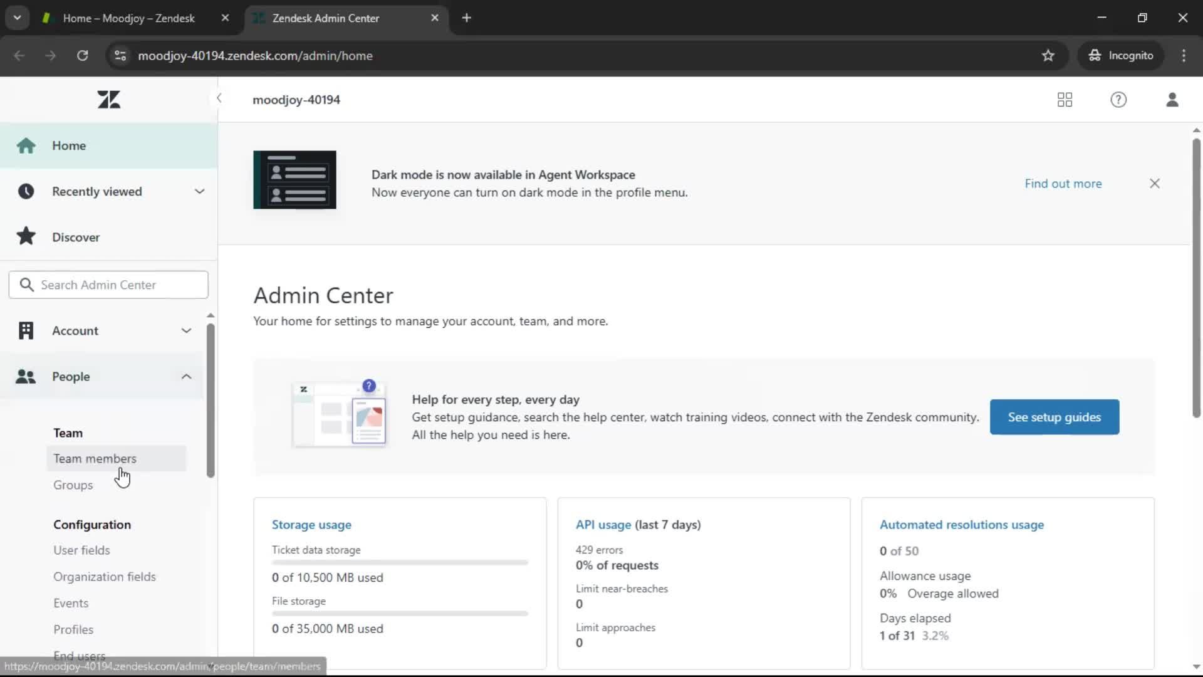Image resolution: width=1203 pixels, height=677 pixels.
Task: Click the sidebar vertical scrollbar
Action: pyautogui.click(x=211, y=400)
